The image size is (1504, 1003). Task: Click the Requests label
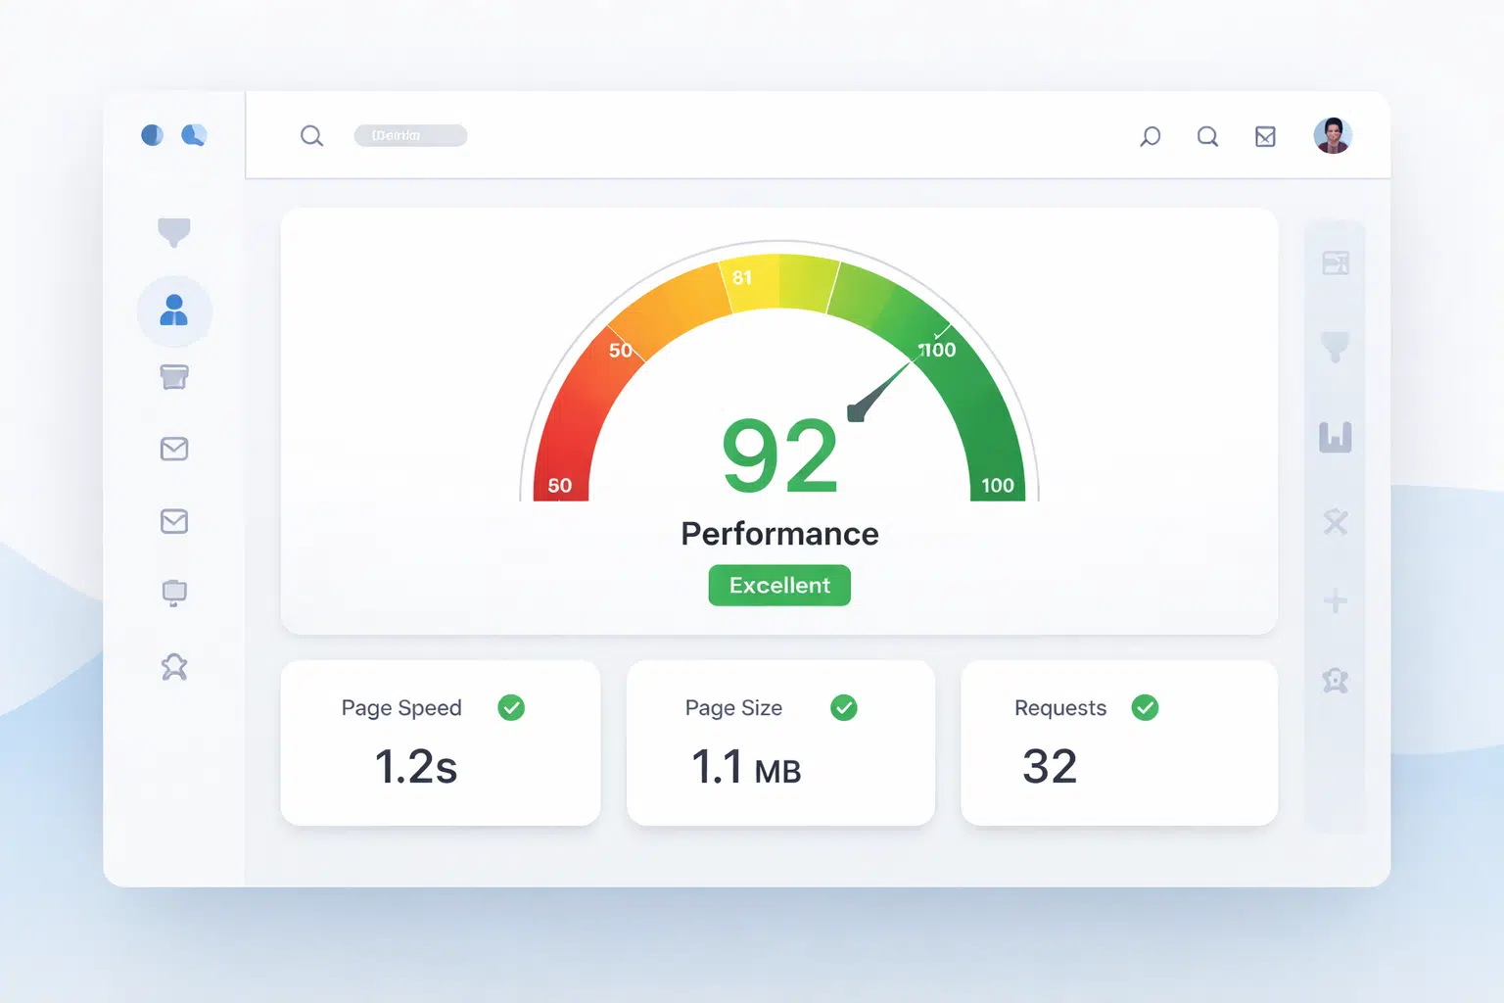coord(1060,708)
